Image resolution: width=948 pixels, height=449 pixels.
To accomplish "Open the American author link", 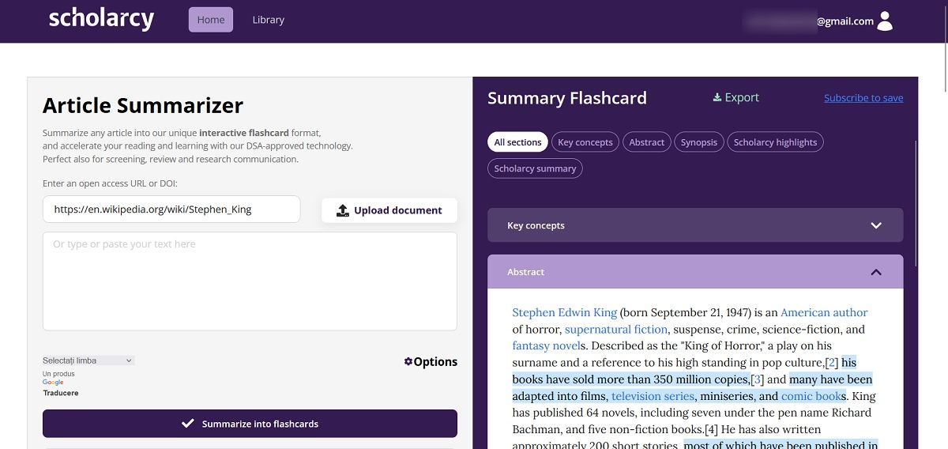I will click(x=824, y=312).
